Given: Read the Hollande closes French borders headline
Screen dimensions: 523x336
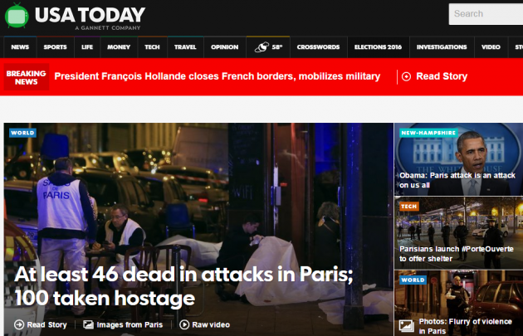Looking at the screenshot, I should [218, 76].
